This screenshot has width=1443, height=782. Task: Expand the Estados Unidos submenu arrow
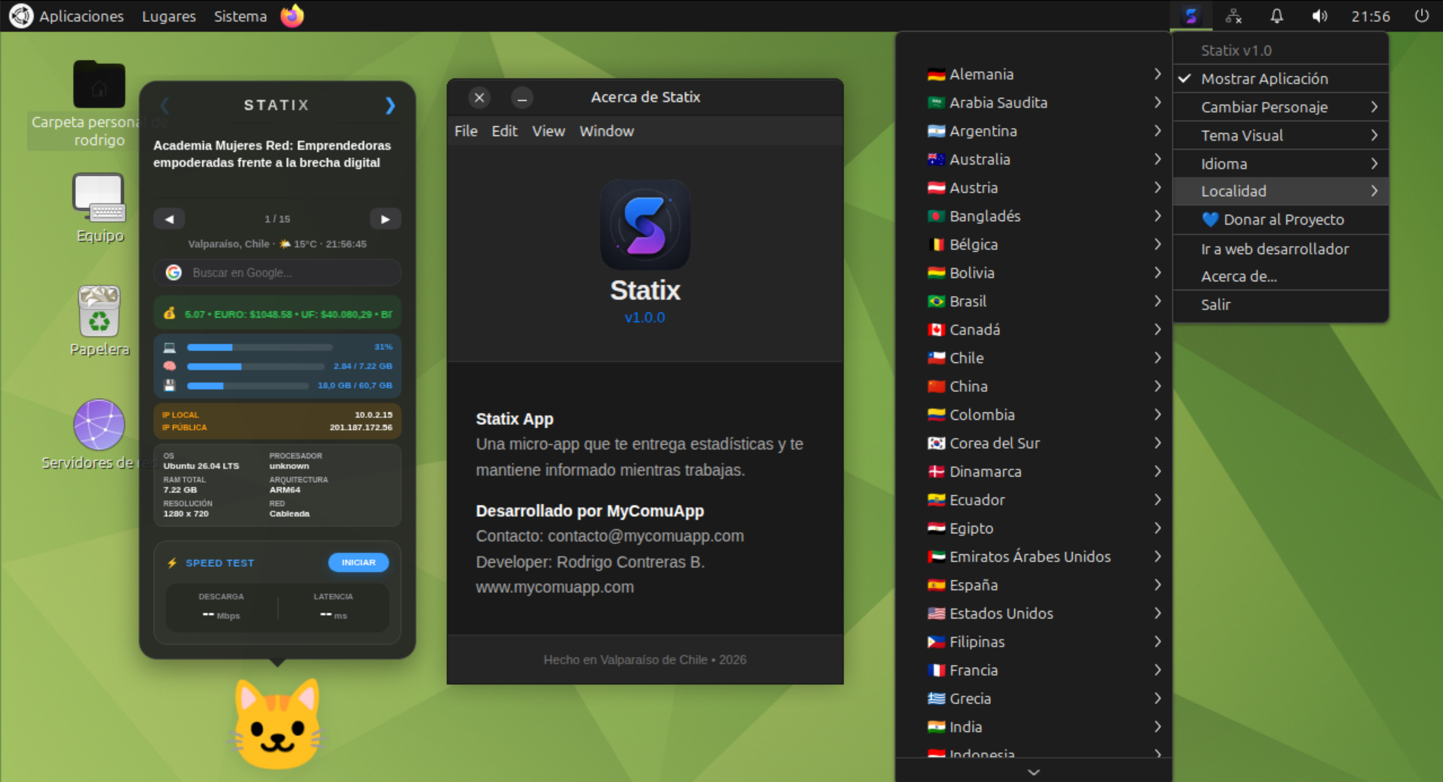pyautogui.click(x=1157, y=613)
